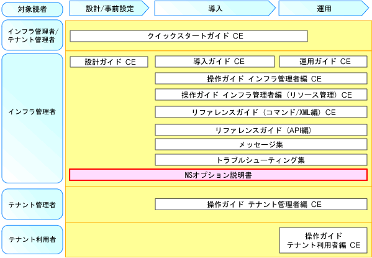Image resolution: width=372 pixels, height=258 pixels.
Task: Click the テナント利用者 reader label
Action: [32, 240]
